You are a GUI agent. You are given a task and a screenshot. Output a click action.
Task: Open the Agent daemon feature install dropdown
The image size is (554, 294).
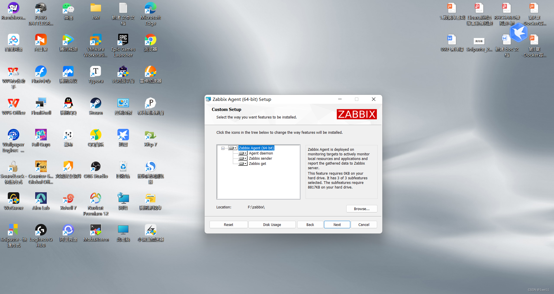tap(243, 153)
